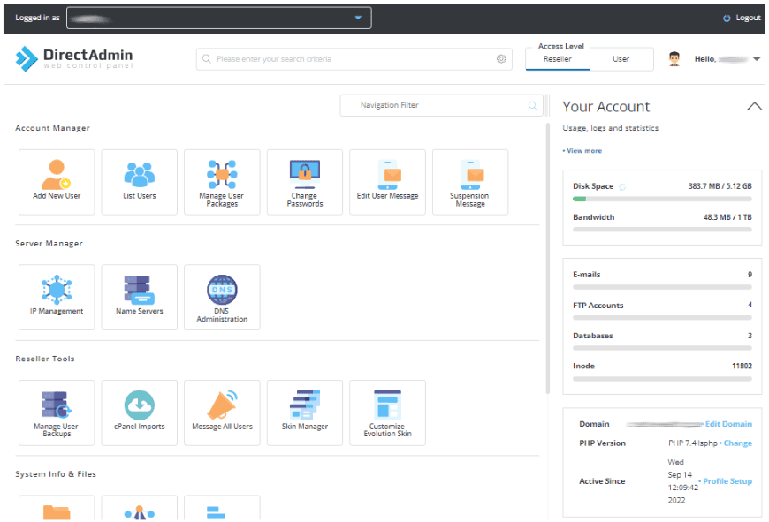Click the 383.7 MB / 5.12 GB value

click(720, 186)
